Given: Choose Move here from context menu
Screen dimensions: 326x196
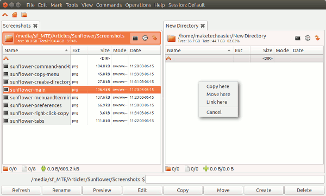Looking at the screenshot, I should pyautogui.click(x=218, y=94).
